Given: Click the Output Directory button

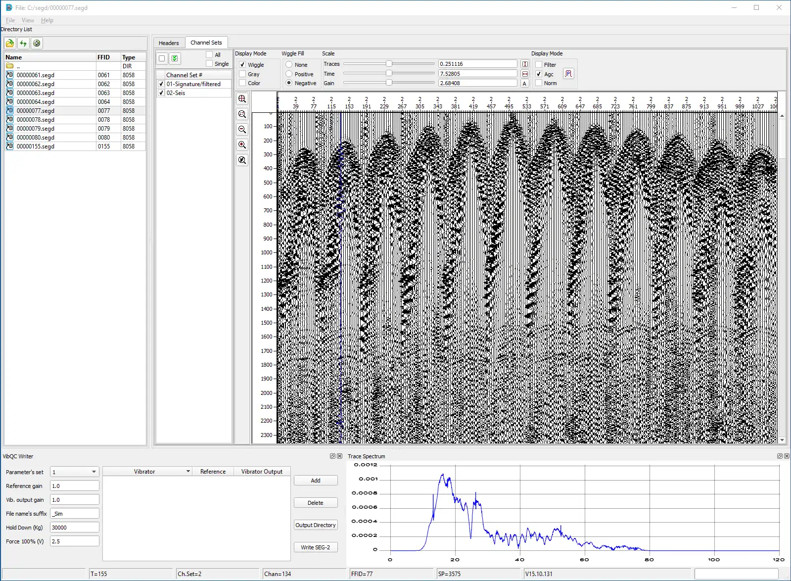Looking at the screenshot, I should tap(315, 525).
